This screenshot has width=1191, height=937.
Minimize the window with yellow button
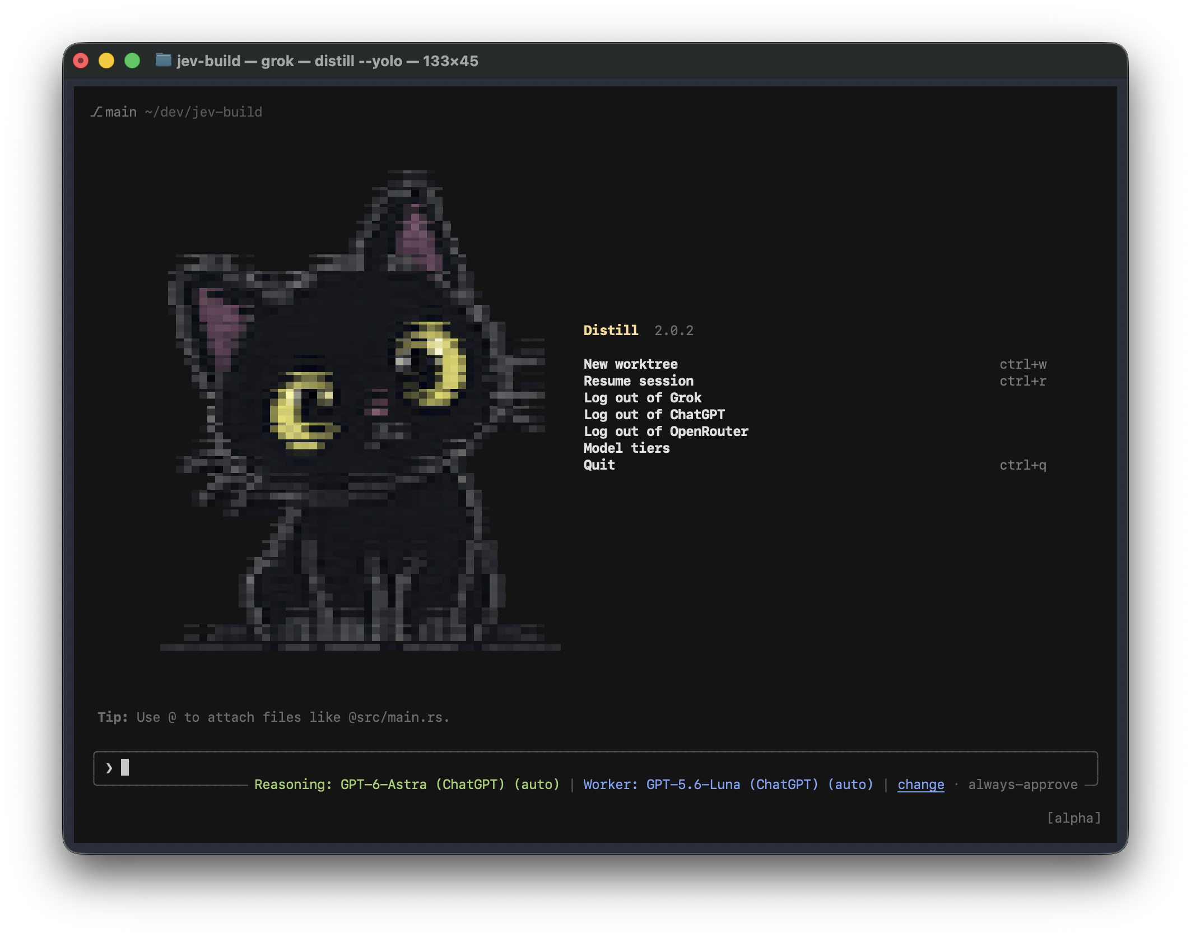coord(106,61)
